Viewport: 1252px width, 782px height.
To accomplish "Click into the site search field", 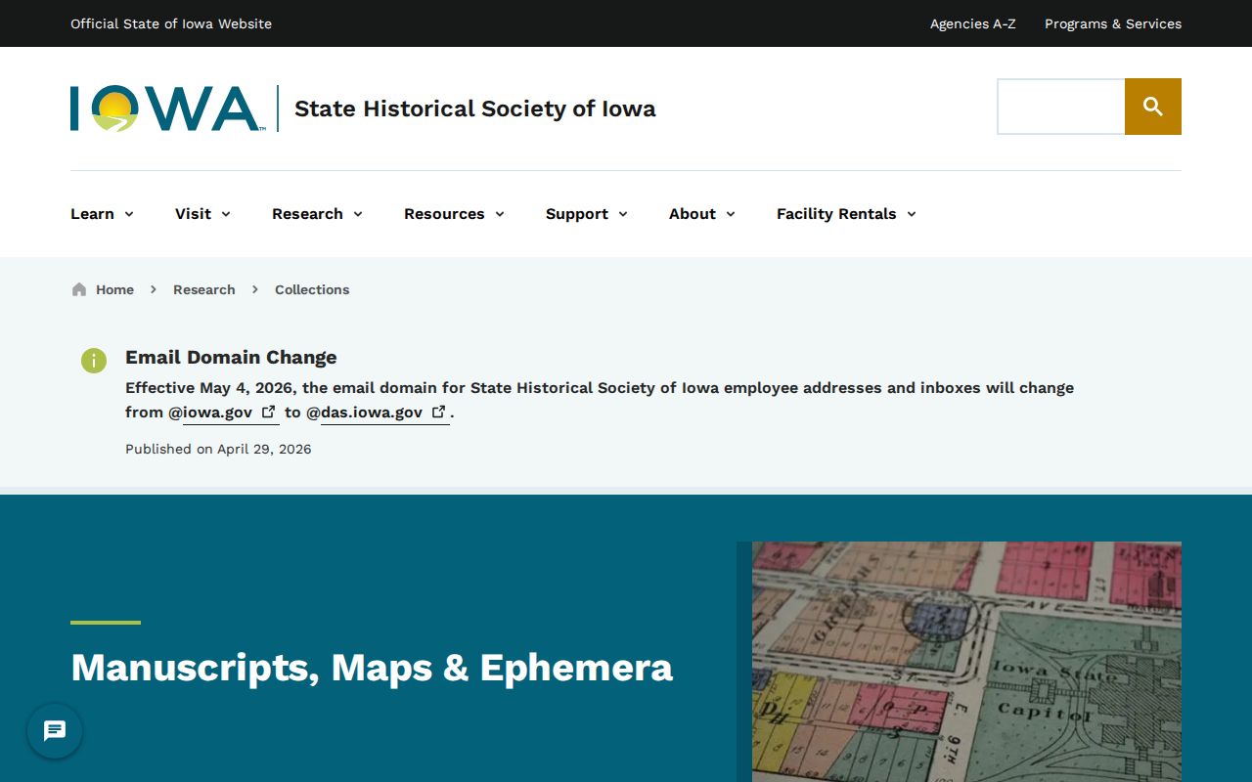I will pyautogui.click(x=1061, y=107).
